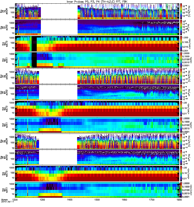
Task: Select the tha fbk edc12 filter bank panel
Action: 97,44
